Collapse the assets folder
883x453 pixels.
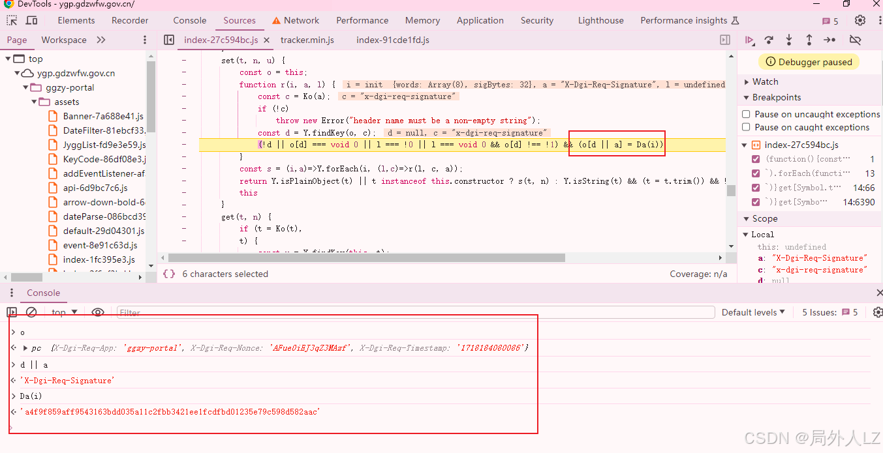pyautogui.click(x=34, y=102)
